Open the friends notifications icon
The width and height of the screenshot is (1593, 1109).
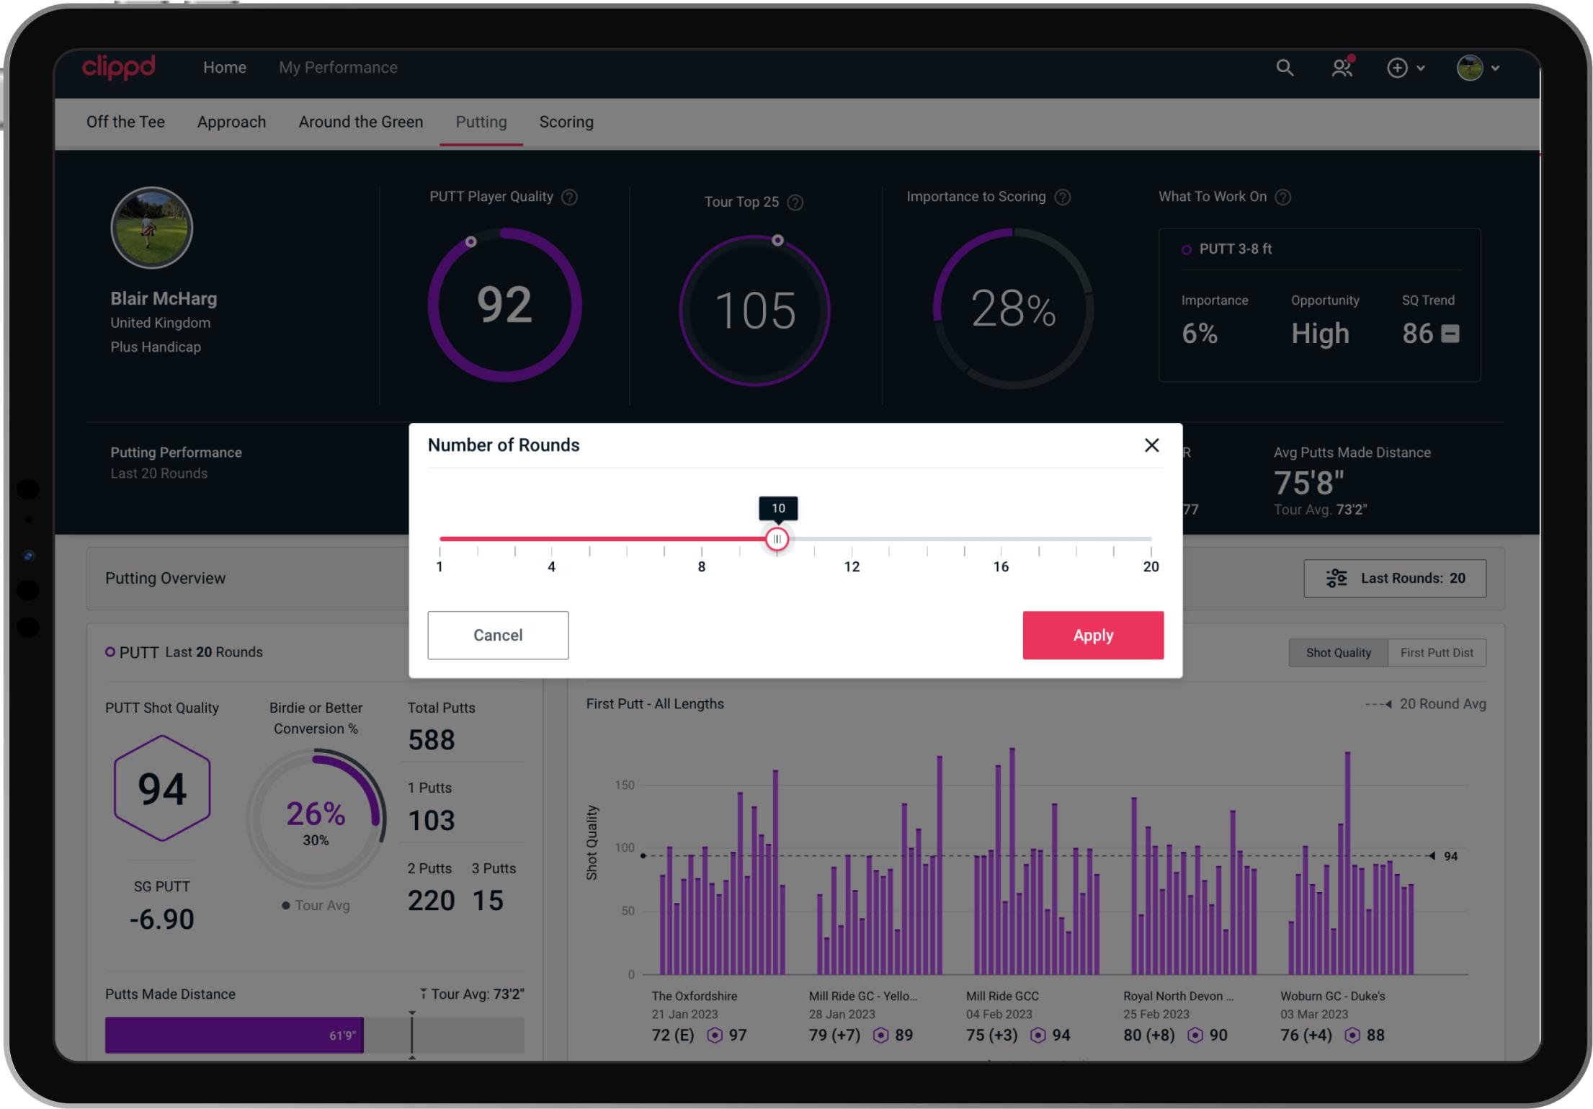click(1341, 68)
